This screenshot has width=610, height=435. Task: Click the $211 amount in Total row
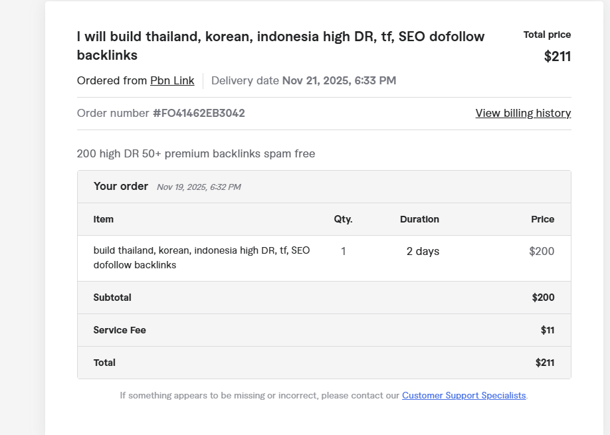coord(545,363)
